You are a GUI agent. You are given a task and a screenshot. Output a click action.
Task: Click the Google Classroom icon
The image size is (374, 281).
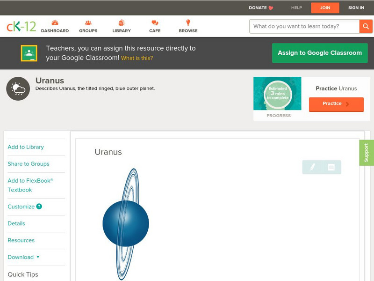[x=29, y=53]
